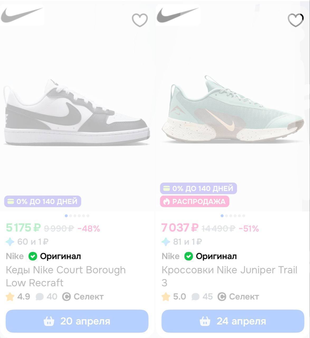
Task: Click the green Оригинал checkmark on right card
Action: pyautogui.click(x=189, y=256)
